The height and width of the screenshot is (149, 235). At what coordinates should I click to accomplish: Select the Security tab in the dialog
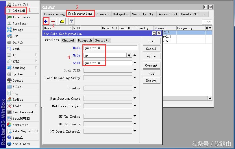point(102,41)
